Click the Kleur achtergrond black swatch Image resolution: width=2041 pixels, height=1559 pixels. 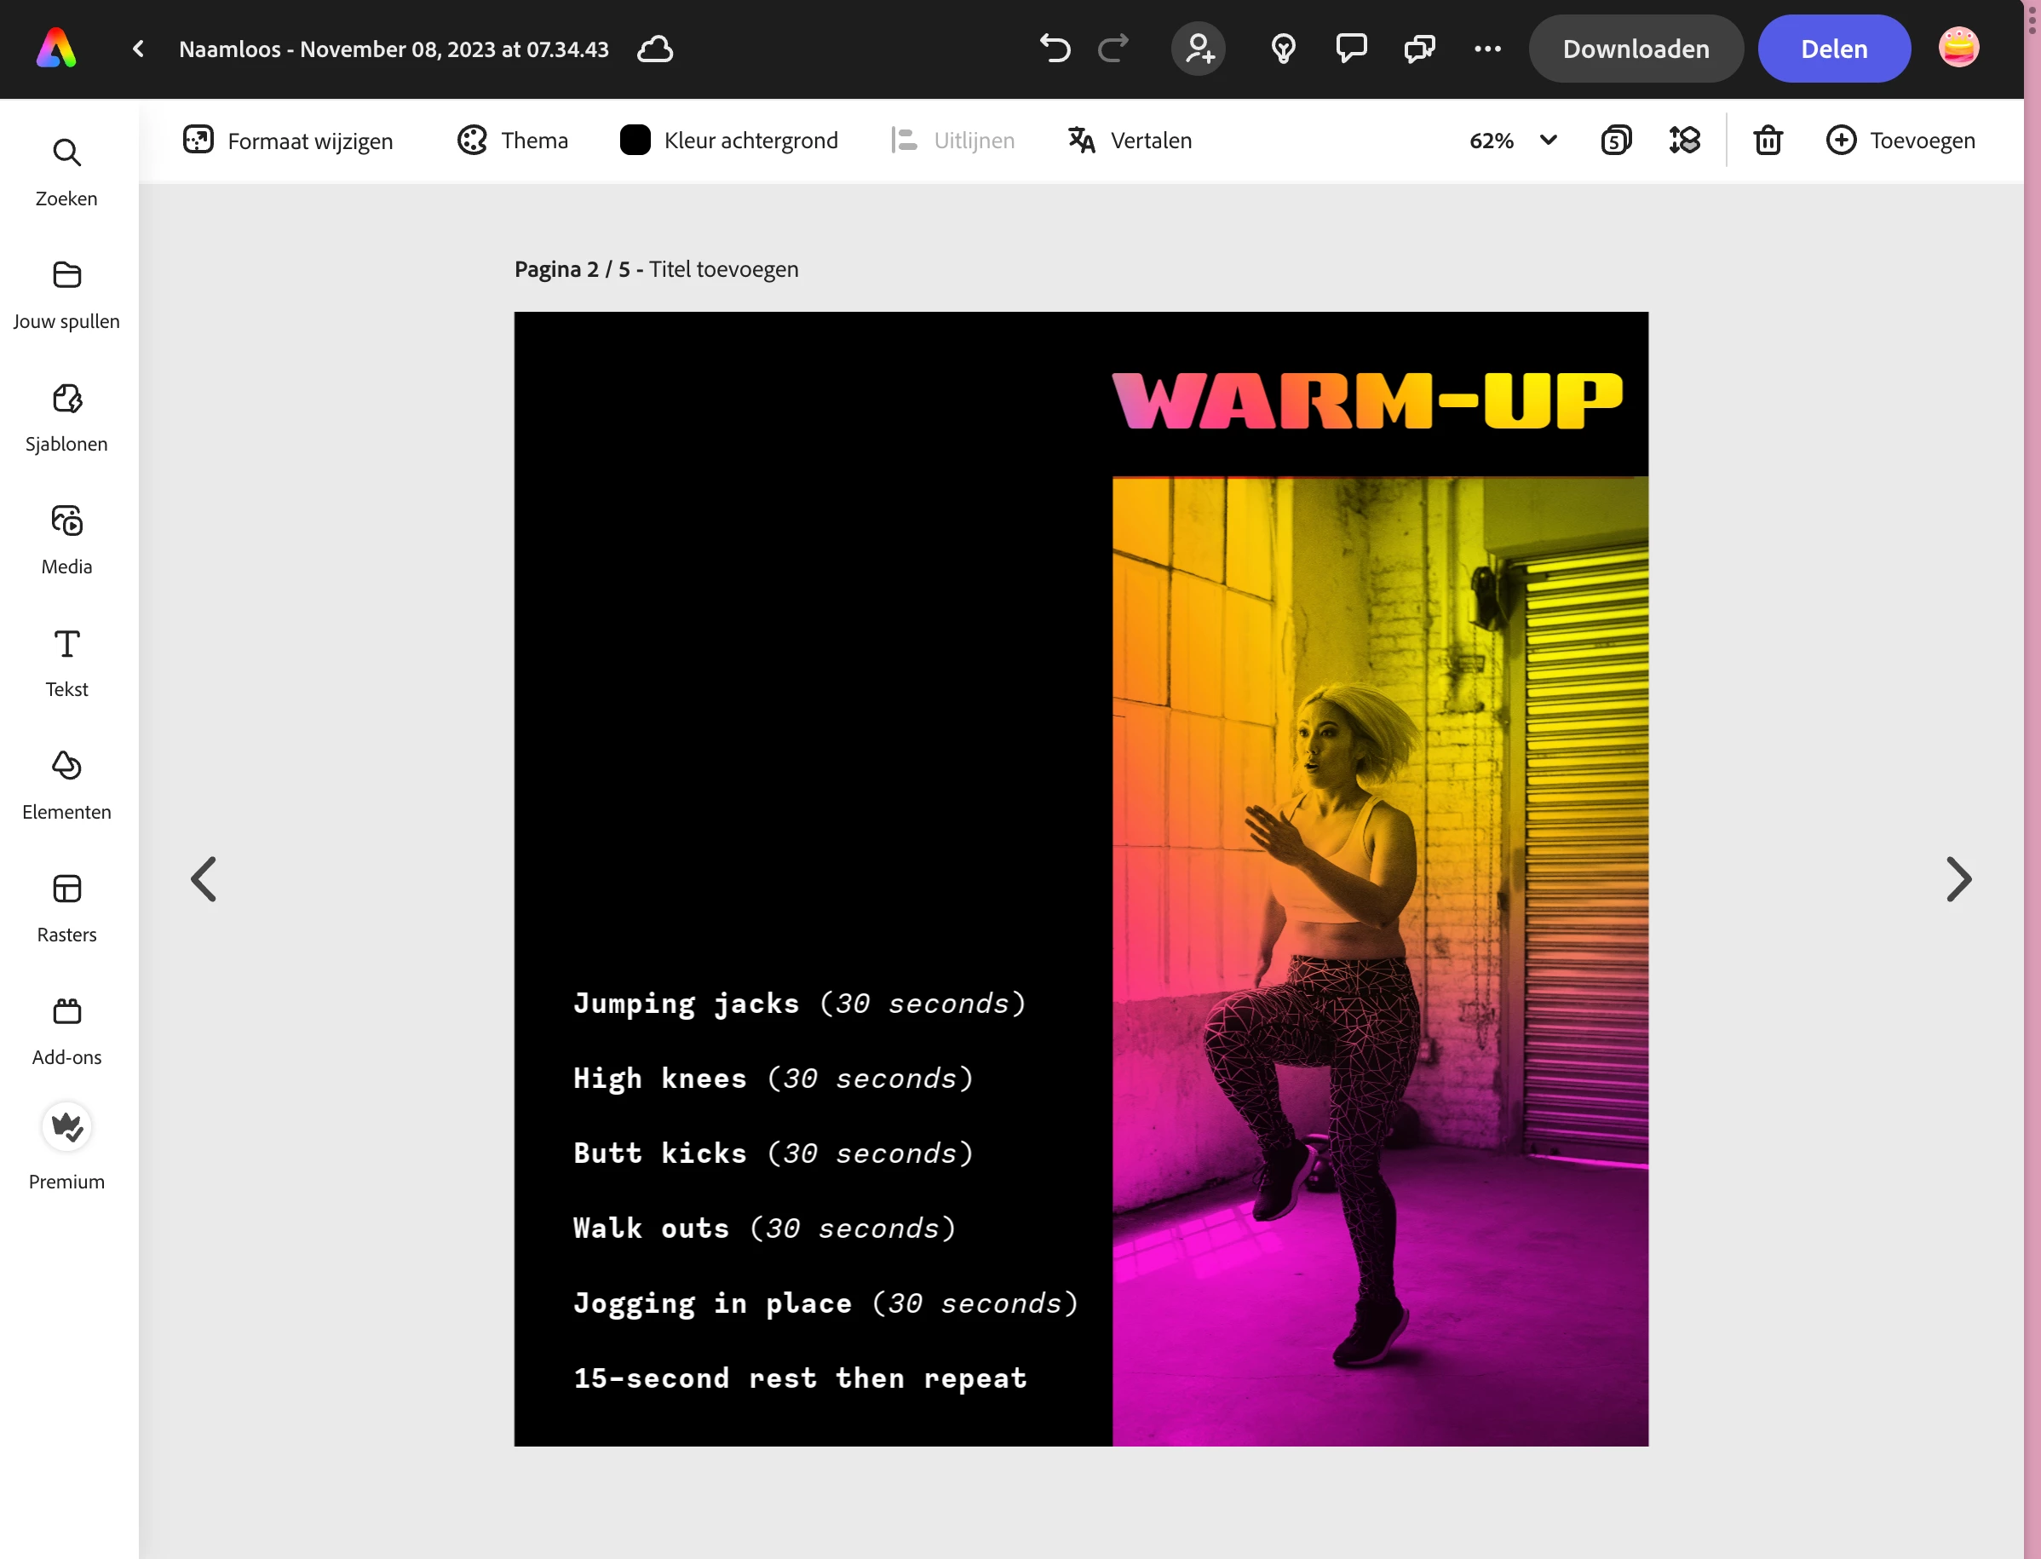coord(635,140)
